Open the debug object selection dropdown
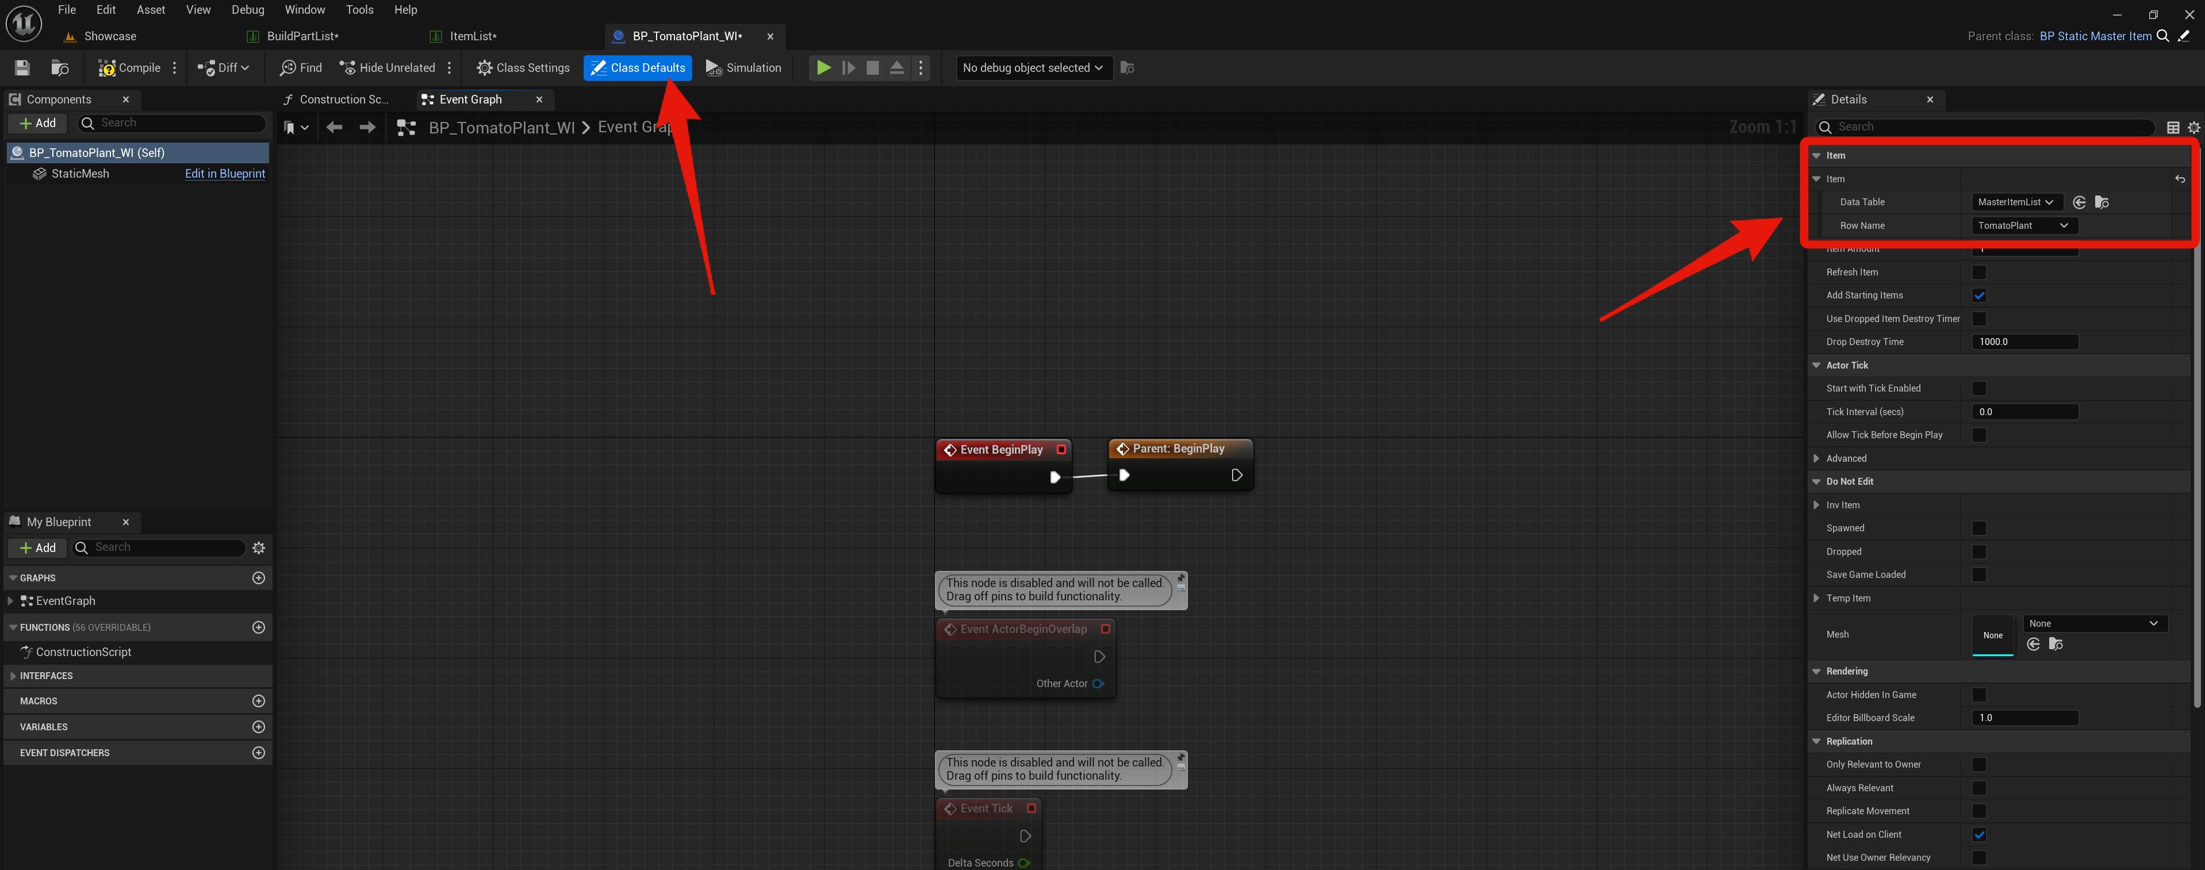 pyautogui.click(x=1032, y=68)
